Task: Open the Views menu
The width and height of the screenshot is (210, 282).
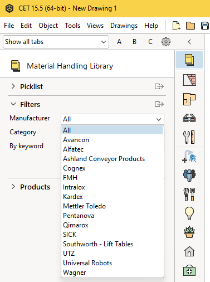Action: point(95,26)
